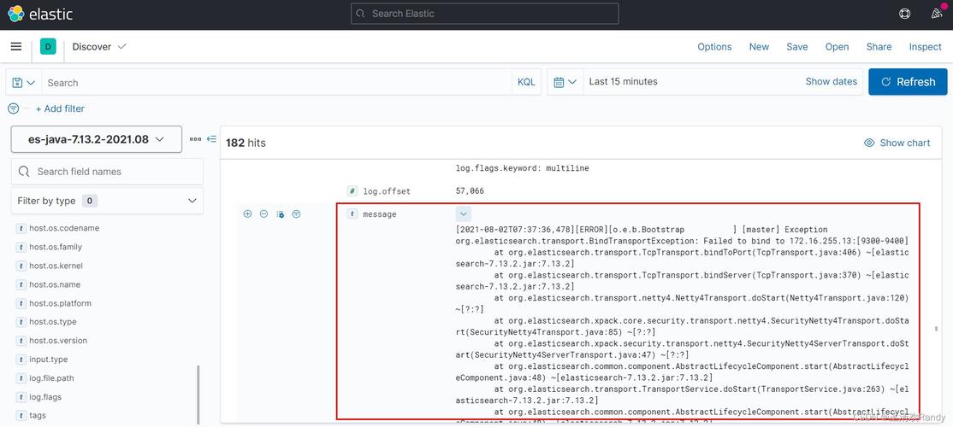Click document panel scrollbar thumb

tap(936, 329)
